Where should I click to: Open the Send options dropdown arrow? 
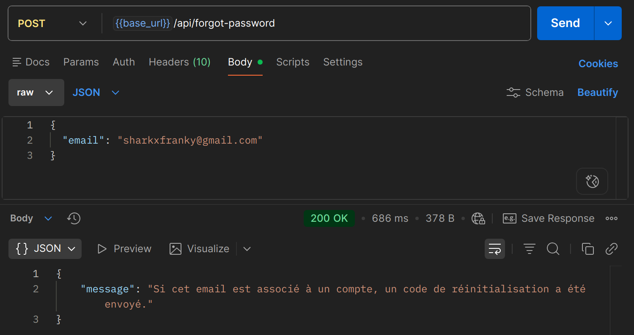pyautogui.click(x=608, y=23)
